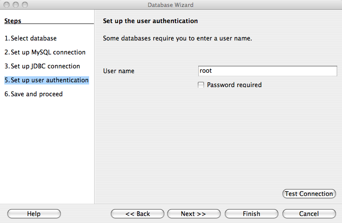This screenshot has width=342, height=223.
Task: Open Help for the wizard
Action: coord(34,214)
